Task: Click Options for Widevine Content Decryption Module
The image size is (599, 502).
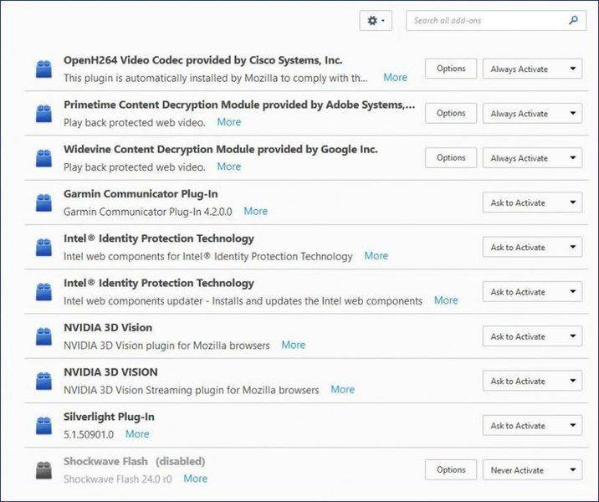Action: [451, 157]
